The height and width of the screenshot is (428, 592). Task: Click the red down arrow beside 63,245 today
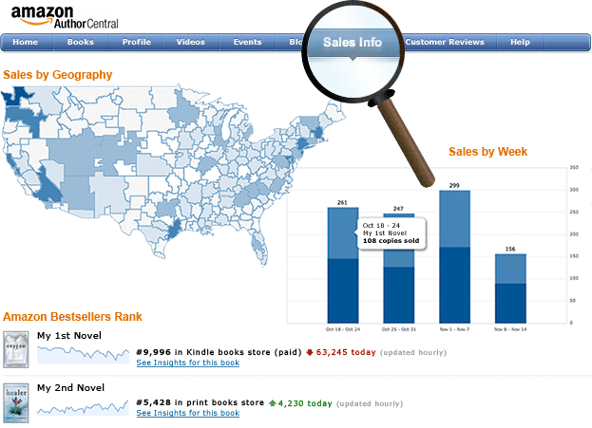click(310, 353)
